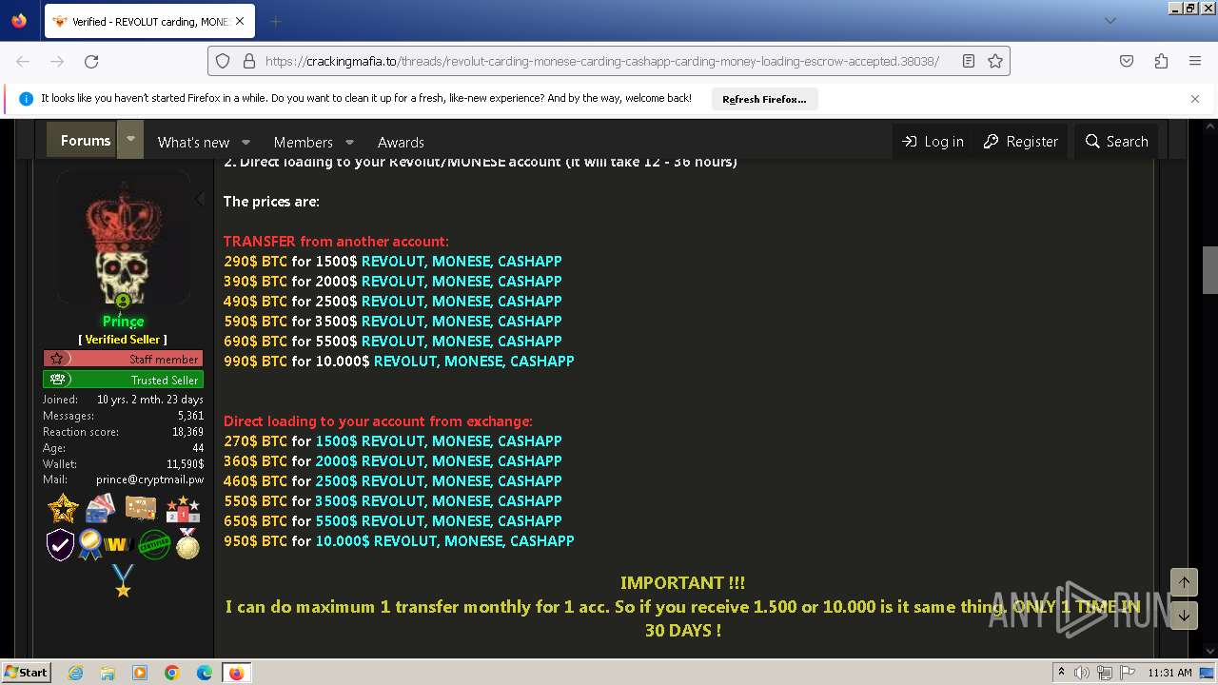1218x685 pixels.
Task: Dismiss the Refresh Firefox notification bar
Action: (x=1195, y=98)
